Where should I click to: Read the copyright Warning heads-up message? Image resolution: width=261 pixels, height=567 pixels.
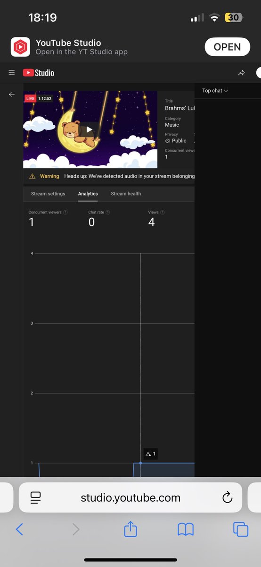pos(129,176)
